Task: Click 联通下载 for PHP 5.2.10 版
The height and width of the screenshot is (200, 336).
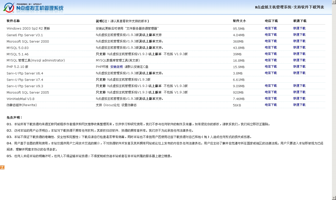Action: point(299,67)
